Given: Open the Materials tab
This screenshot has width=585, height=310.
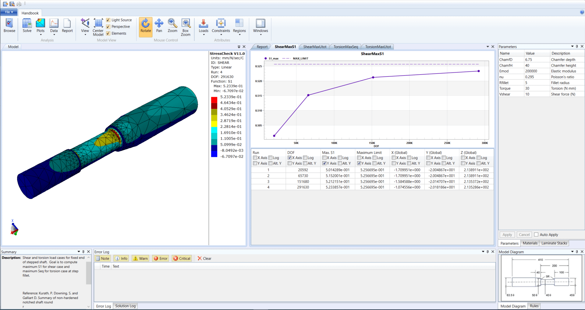Looking at the screenshot, I should (x=530, y=243).
